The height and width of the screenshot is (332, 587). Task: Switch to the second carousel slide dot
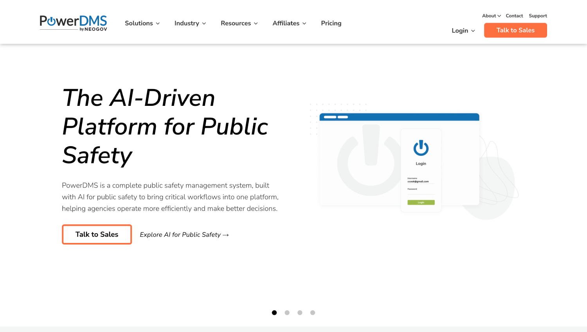coord(287,312)
